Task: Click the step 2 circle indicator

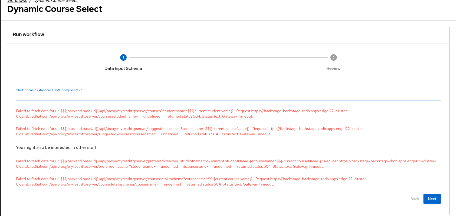Action: [333, 57]
